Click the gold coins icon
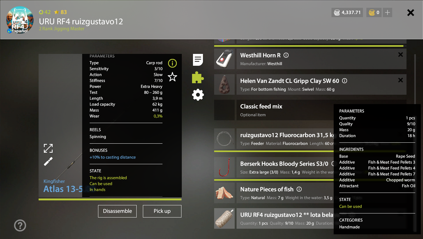Image resolution: width=423 pixels, height=239 pixels. click(x=372, y=12)
